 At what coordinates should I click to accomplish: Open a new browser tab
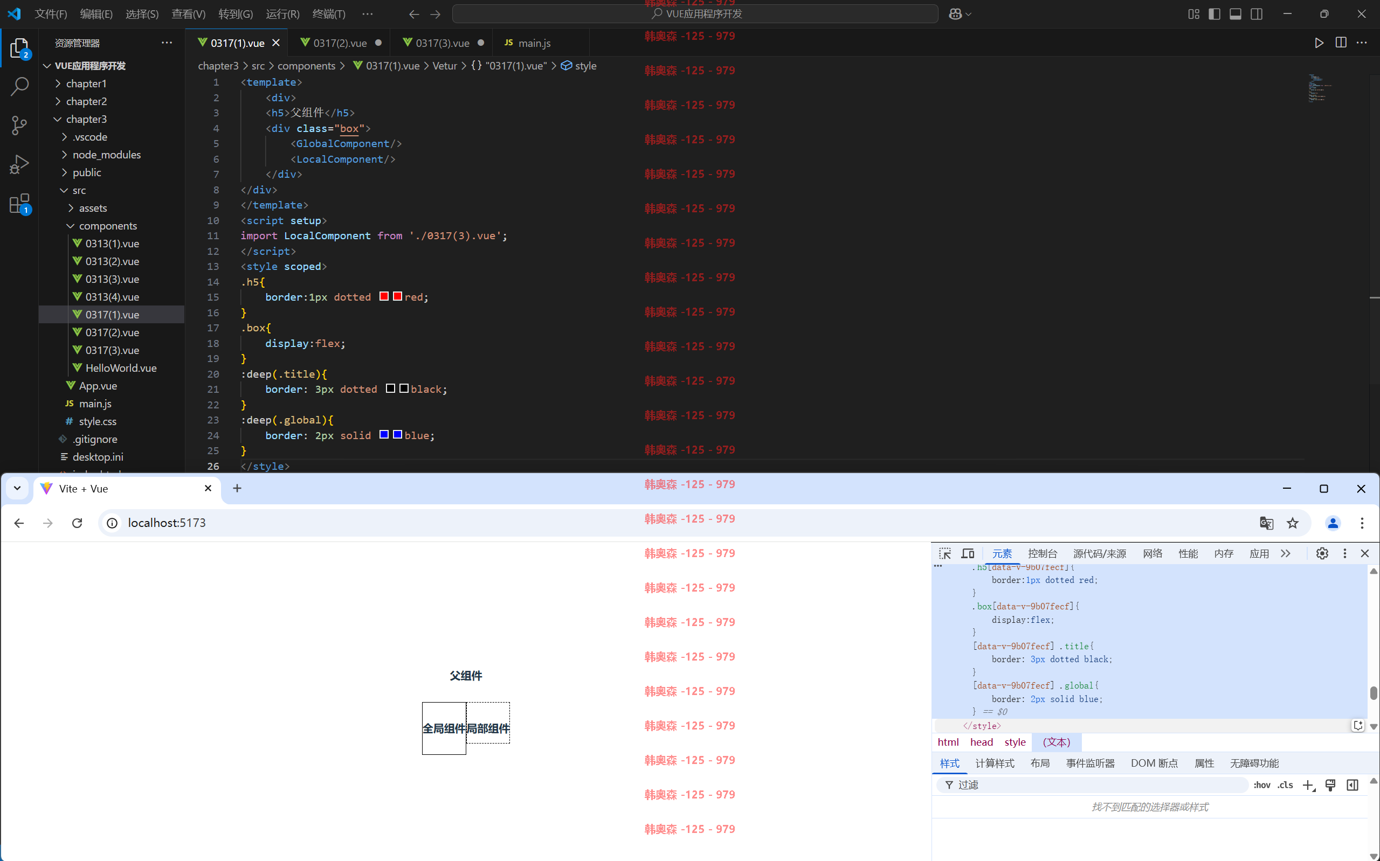[237, 488]
